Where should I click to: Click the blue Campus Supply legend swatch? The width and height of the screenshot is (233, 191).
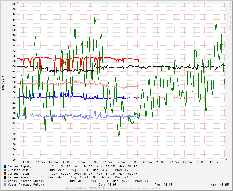(x=5, y=166)
